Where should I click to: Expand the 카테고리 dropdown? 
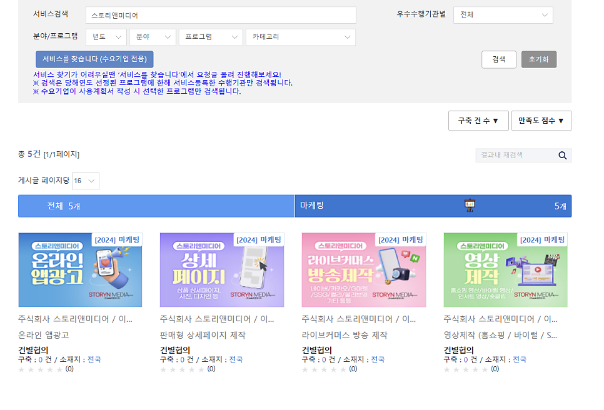[x=301, y=37]
